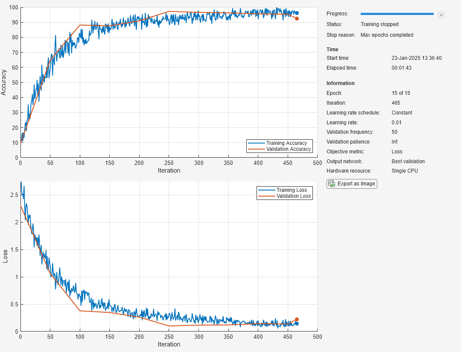This screenshot has height=352, width=461.
Task: Click the training progress bar
Action: pos(397,14)
